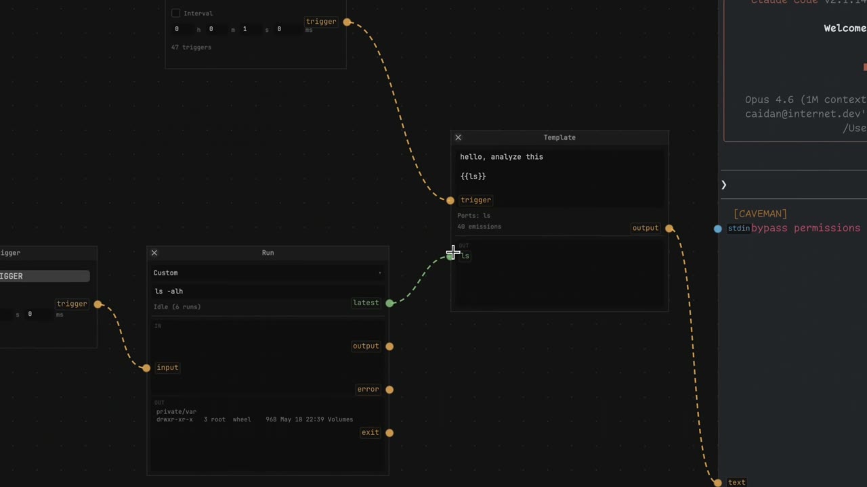Open the Custom dropdown in Run node
Screen dimensions: 867x487
coord(268,273)
